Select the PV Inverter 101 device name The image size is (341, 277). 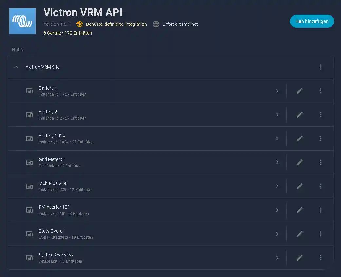(x=54, y=207)
